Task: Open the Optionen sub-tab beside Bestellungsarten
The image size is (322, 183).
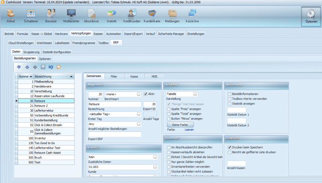Action: pyautogui.click(x=45, y=59)
